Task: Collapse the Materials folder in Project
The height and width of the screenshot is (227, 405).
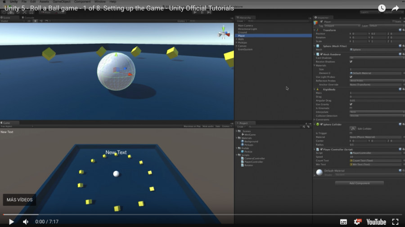Action: point(237,138)
